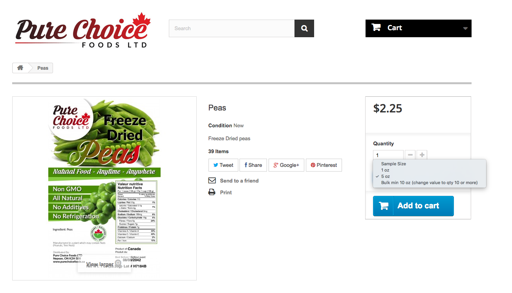The height and width of the screenshot is (293, 512).
Task: Expand the Cart dropdown arrow
Action: (x=465, y=29)
